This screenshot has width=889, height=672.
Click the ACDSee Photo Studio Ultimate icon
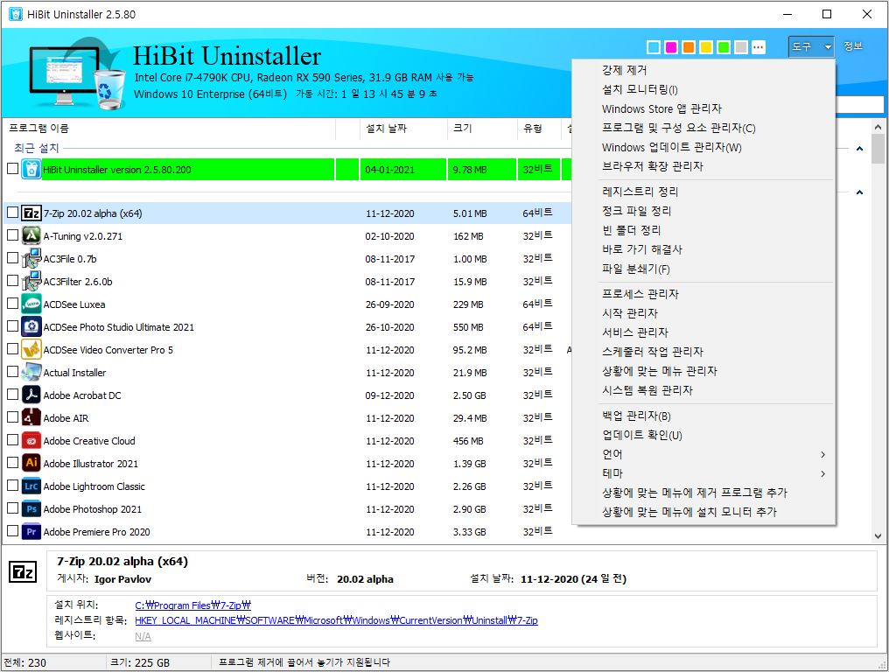(31, 326)
